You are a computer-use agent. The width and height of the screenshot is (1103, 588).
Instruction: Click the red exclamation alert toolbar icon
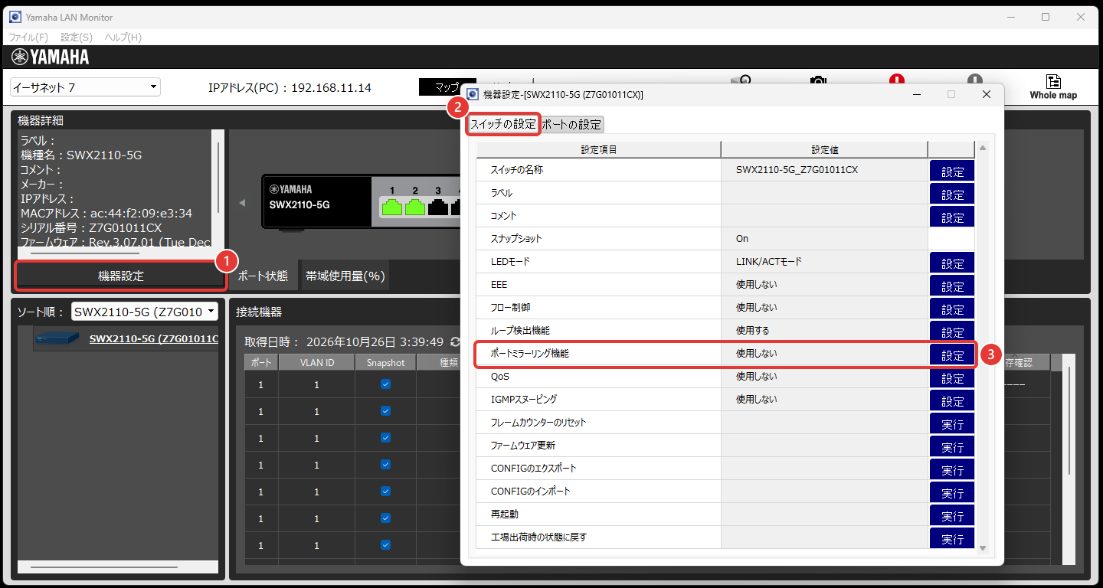(896, 80)
